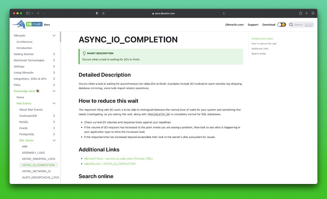Toggle dark mode switch
327x199 pixels.
pyautogui.click(x=282, y=24)
